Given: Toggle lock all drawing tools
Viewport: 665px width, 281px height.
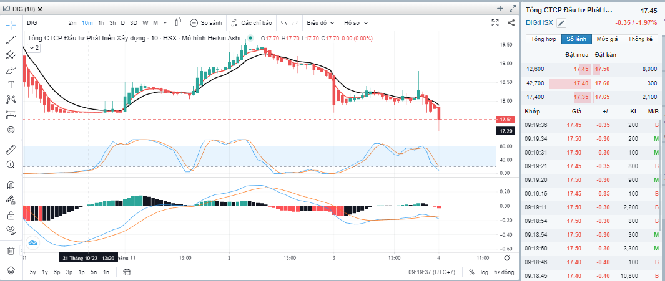Looking at the screenshot, I should click(x=11, y=216).
